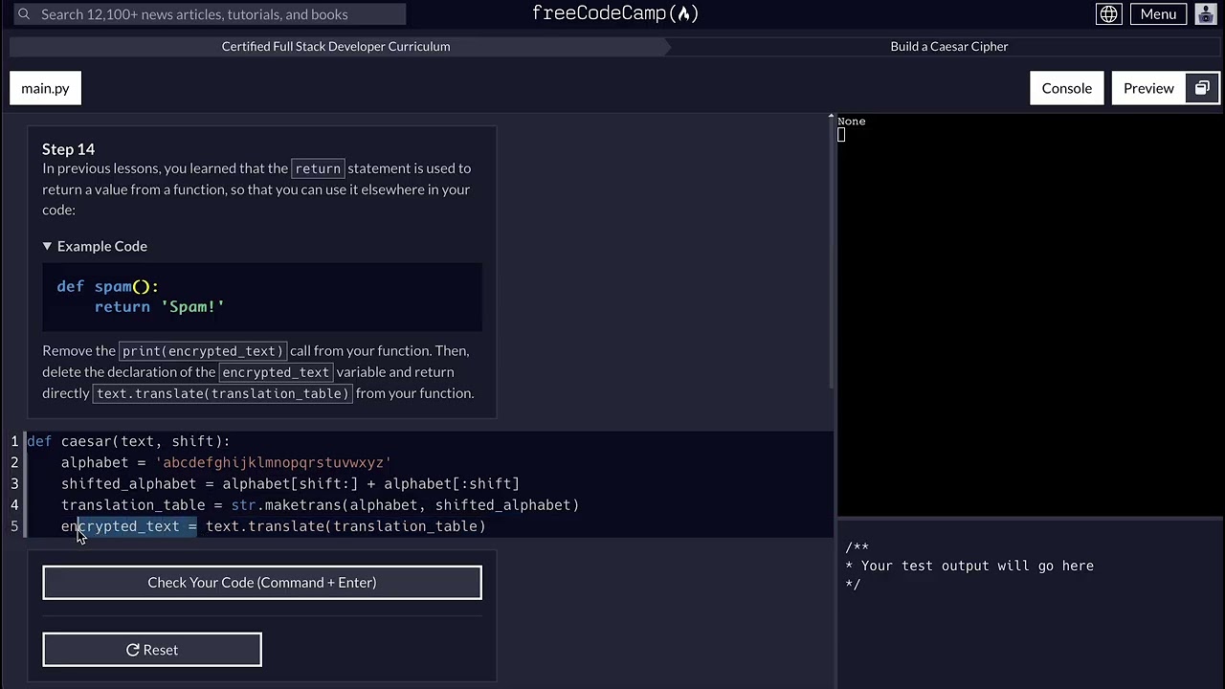Click str.maketrans on line 4
The height and width of the screenshot is (689, 1225).
pyautogui.click(x=286, y=505)
